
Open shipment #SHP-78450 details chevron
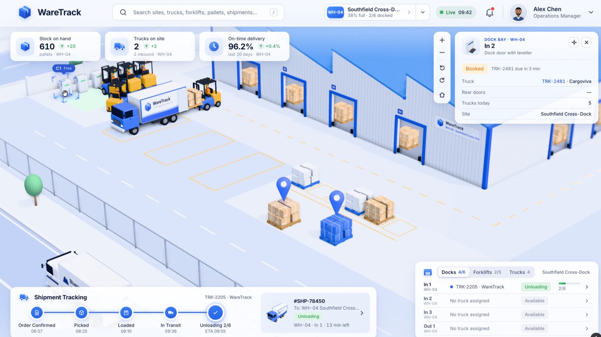pos(362,313)
